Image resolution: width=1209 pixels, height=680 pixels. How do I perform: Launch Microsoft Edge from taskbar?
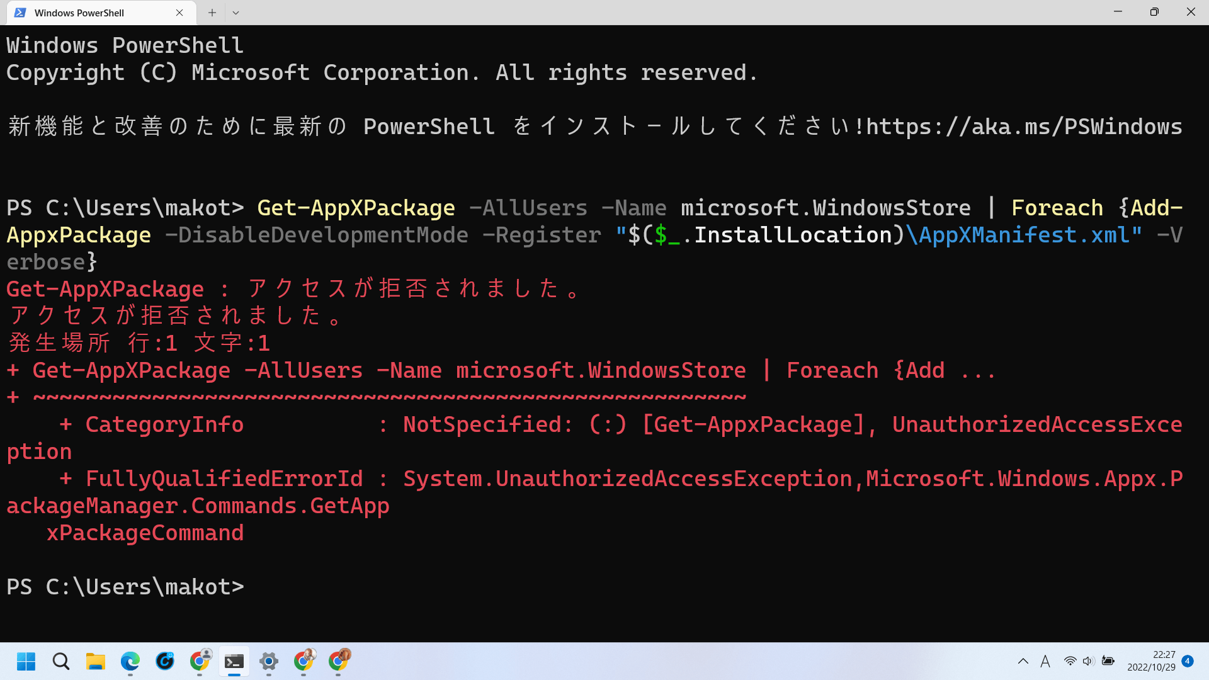(x=130, y=661)
